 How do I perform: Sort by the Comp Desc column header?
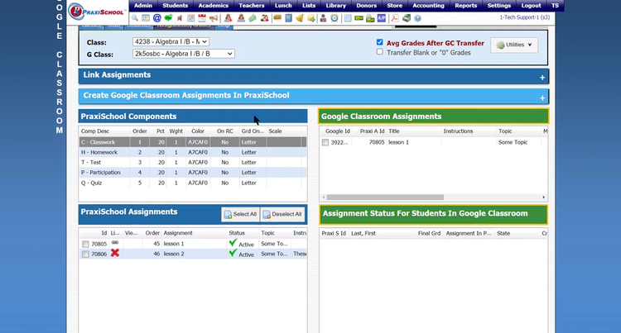tap(95, 131)
